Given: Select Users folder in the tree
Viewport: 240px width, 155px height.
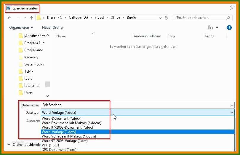Looking at the screenshot, I should (25, 93).
